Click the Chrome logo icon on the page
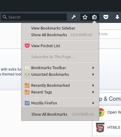The image size is (121, 137). [102, 112]
